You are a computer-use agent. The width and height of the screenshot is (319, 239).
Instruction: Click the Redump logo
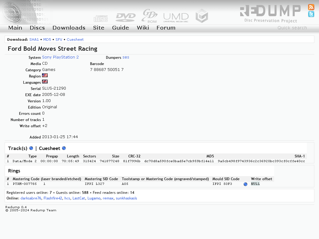(x=270, y=13)
